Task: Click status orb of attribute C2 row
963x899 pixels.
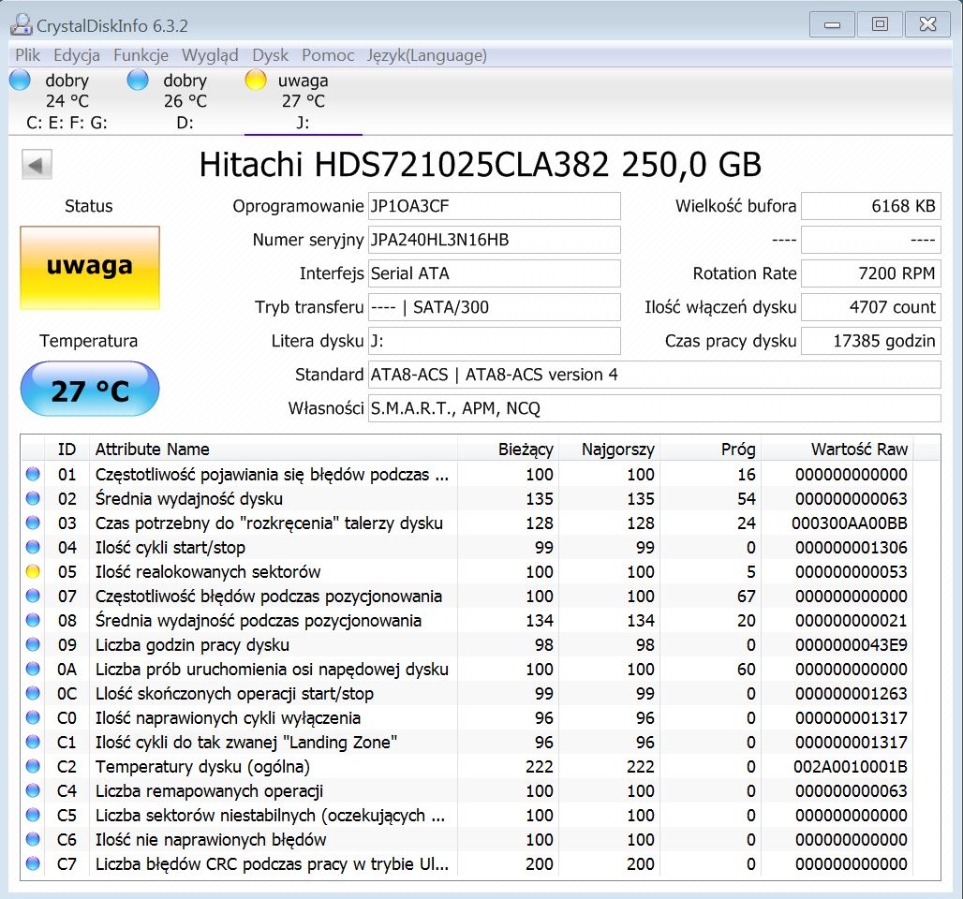Action: pos(33,766)
